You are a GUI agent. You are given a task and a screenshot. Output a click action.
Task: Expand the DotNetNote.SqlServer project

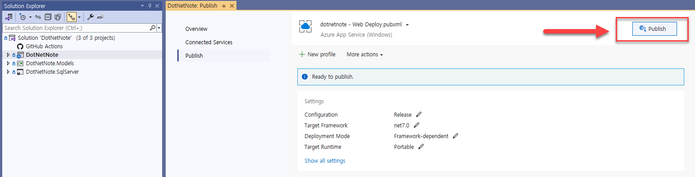(8, 72)
